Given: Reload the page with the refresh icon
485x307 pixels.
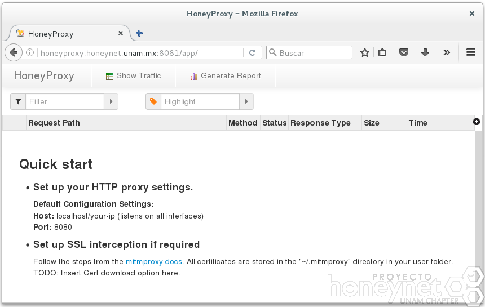Looking at the screenshot, I should [x=253, y=52].
